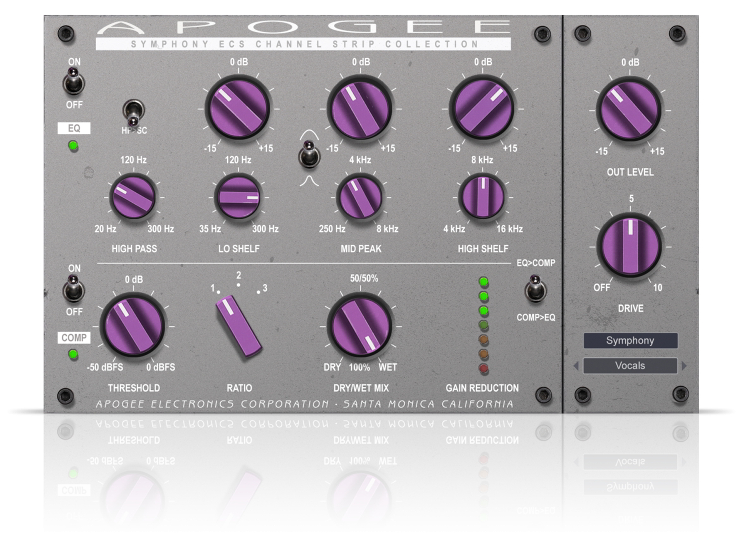
Task: Click the High Pass frequency knob
Action: pyautogui.click(x=133, y=197)
